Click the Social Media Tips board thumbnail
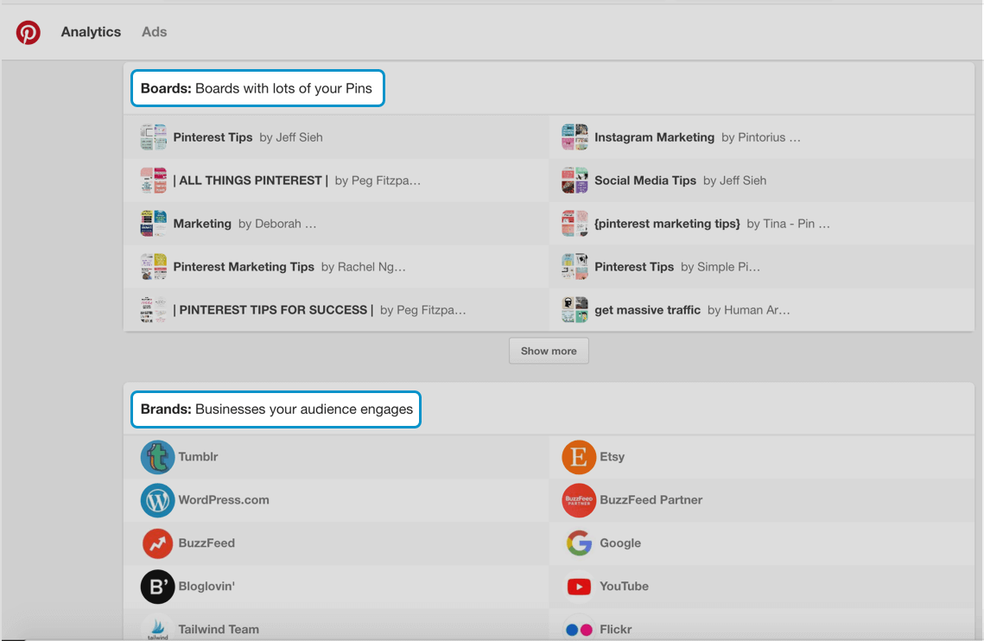Image resolution: width=984 pixels, height=641 pixels. [574, 180]
